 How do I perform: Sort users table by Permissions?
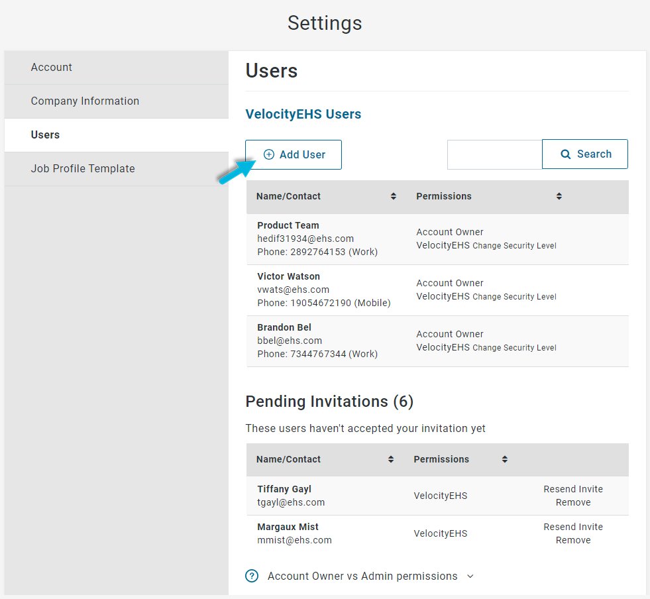pos(559,197)
